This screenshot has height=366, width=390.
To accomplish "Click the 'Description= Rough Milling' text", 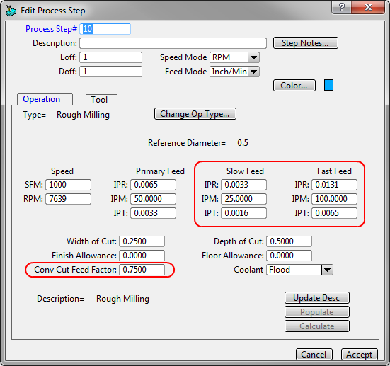I will [93, 299].
